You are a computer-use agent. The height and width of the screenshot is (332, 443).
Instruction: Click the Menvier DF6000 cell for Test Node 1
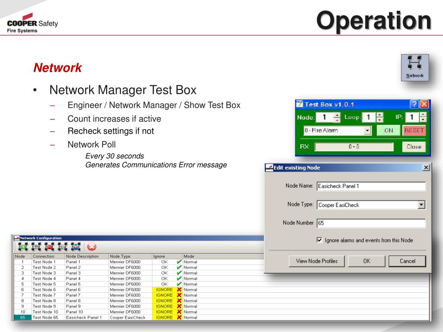pyautogui.click(x=130, y=262)
